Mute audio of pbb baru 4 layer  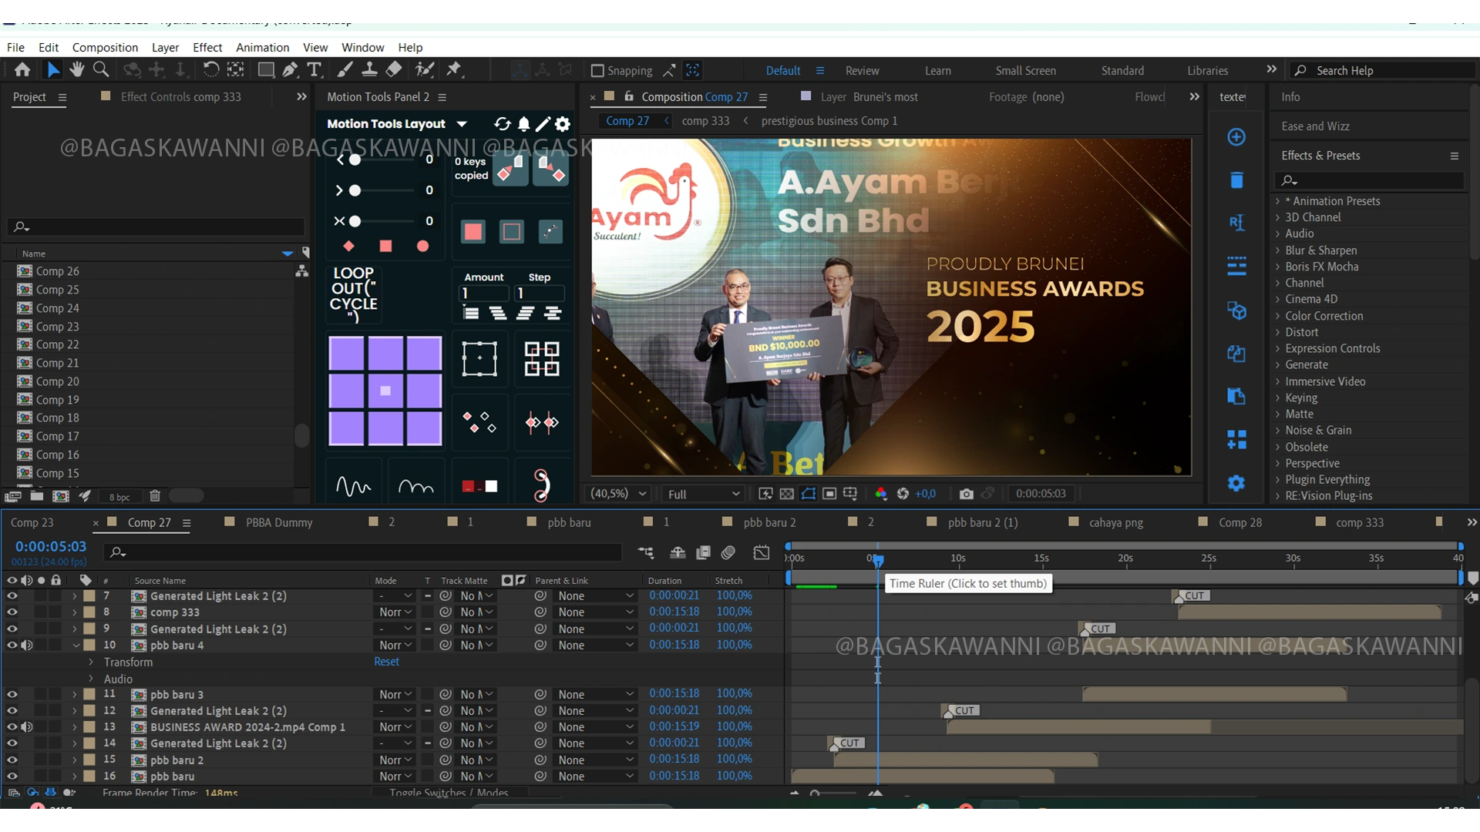[27, 645]
